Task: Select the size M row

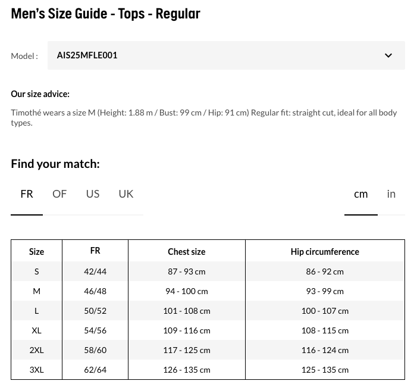Action: click(x=208, y=291)
